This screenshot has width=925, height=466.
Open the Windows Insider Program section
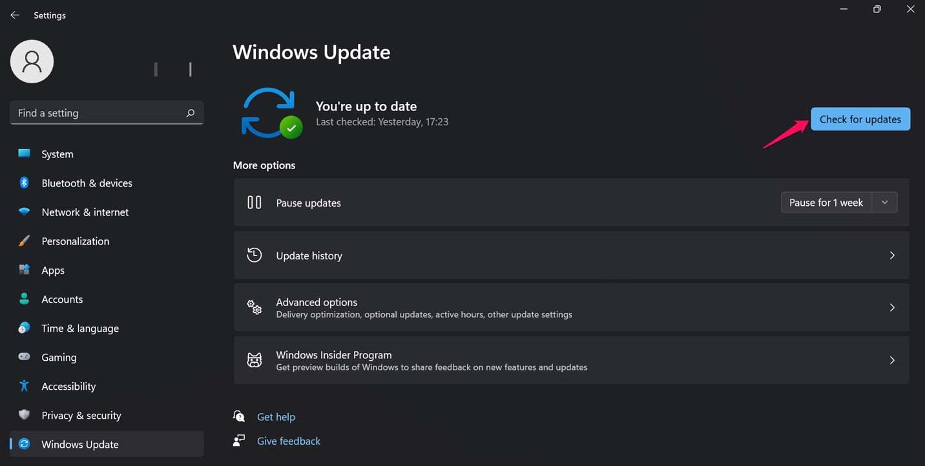[572, 360]
